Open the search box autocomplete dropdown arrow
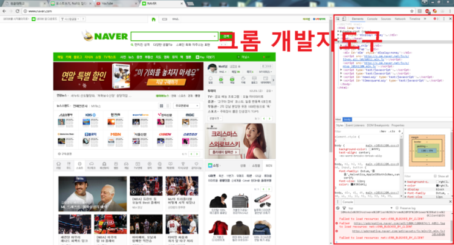 [x=214, y=37]
